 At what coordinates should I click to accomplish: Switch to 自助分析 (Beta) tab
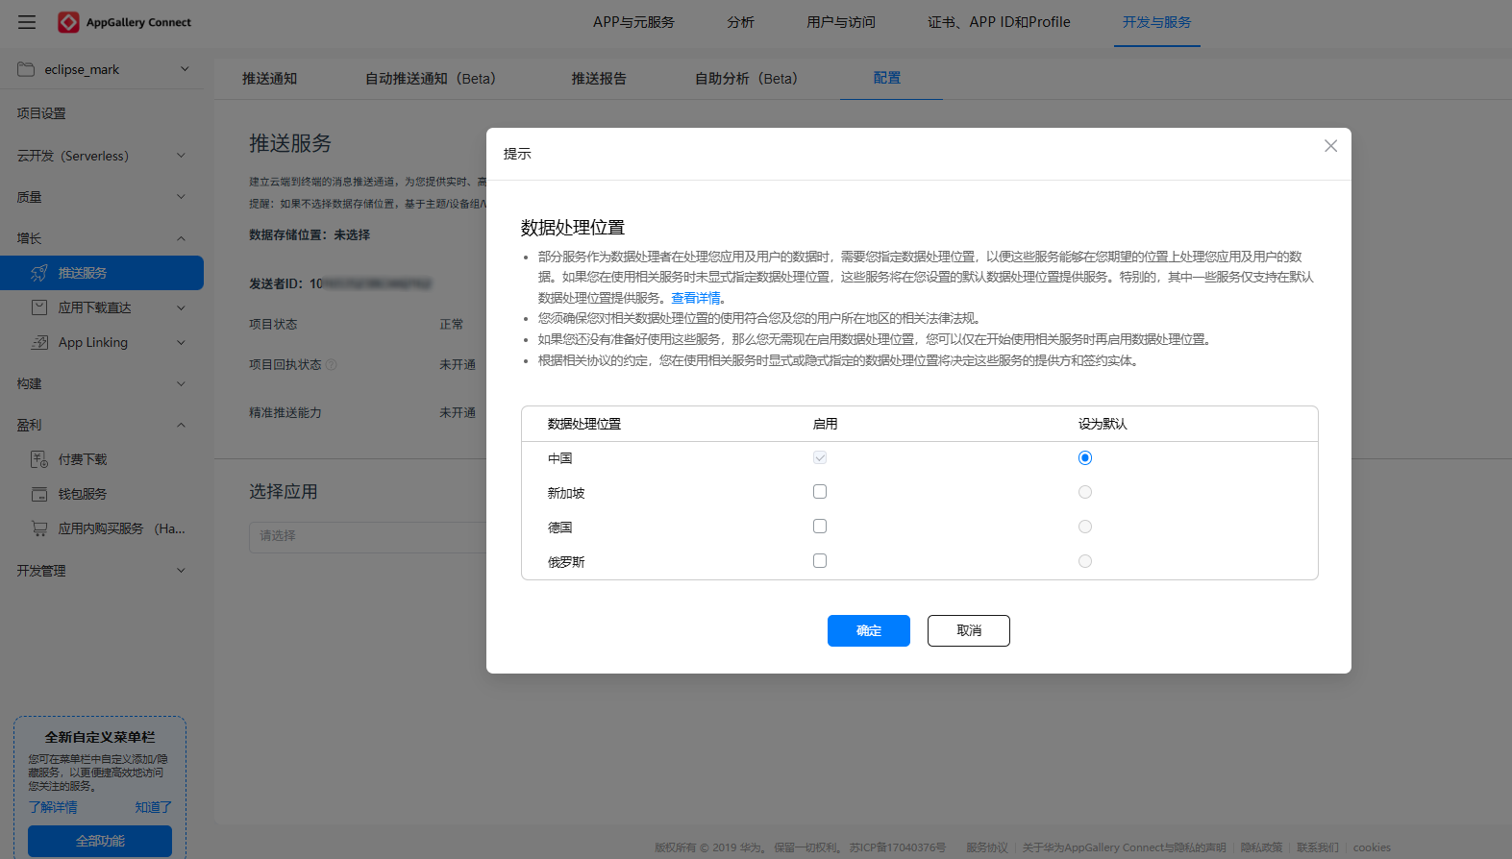point(747,79)
